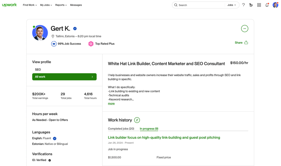Select the SEO specialized profile

tap(38, 69)
